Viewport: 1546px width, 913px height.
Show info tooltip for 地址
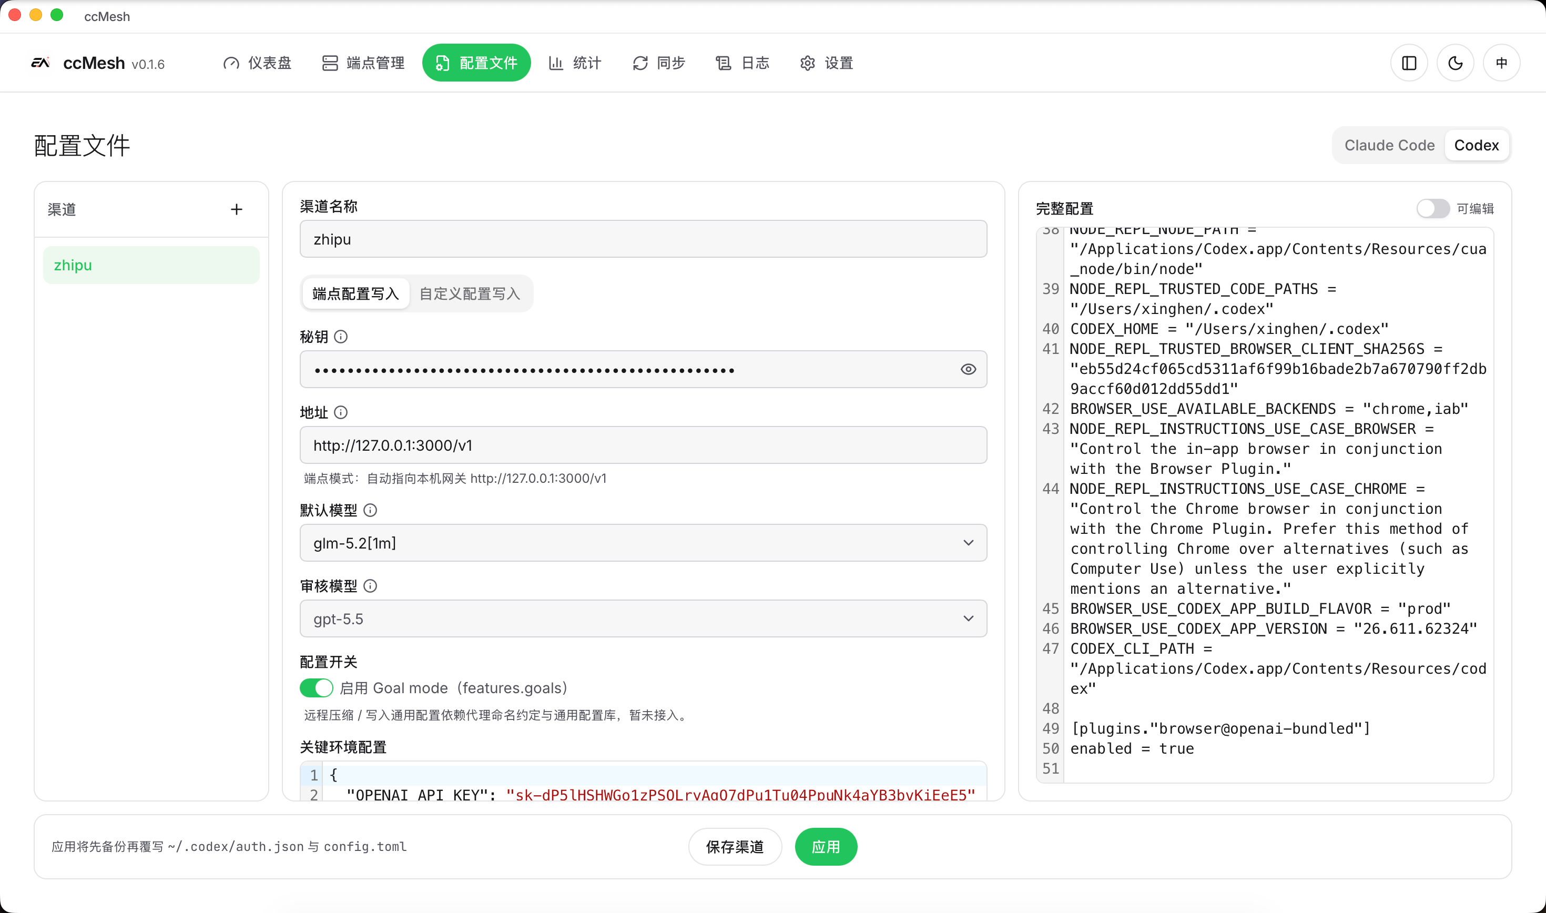tap(341, 412)
